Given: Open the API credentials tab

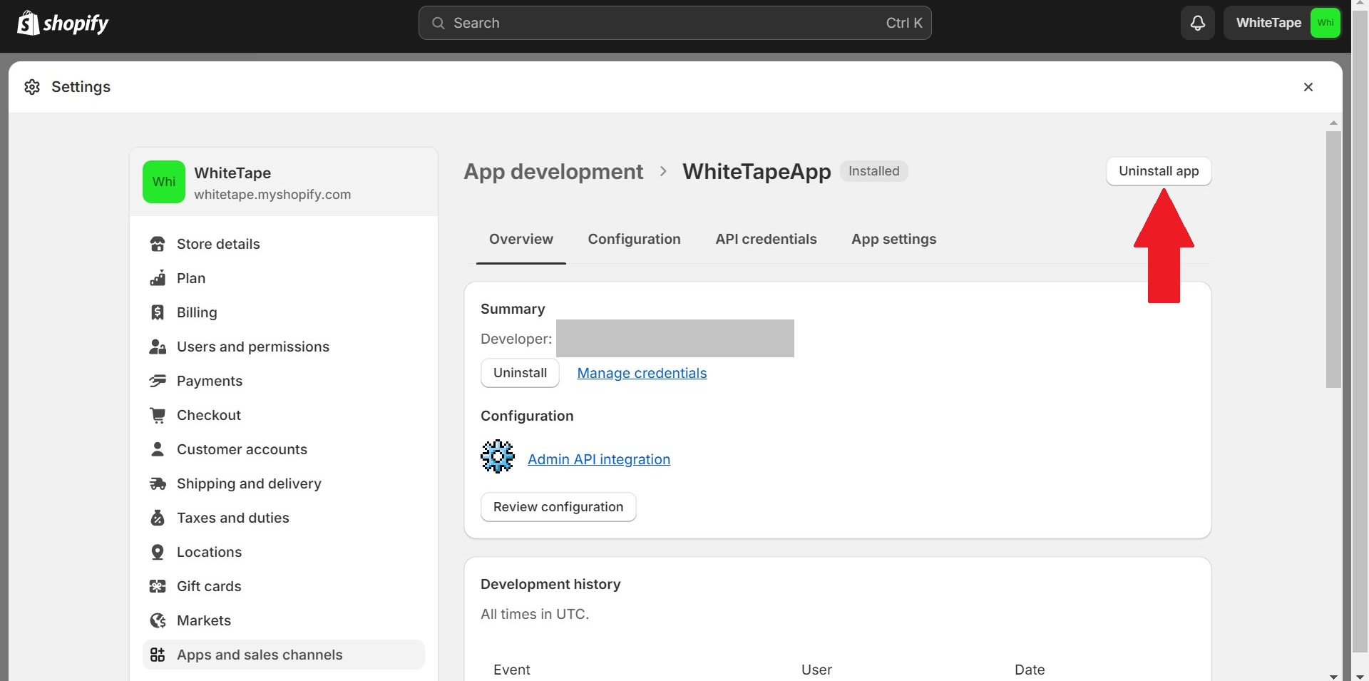Looking at the screenshot, I should [766, 240].
